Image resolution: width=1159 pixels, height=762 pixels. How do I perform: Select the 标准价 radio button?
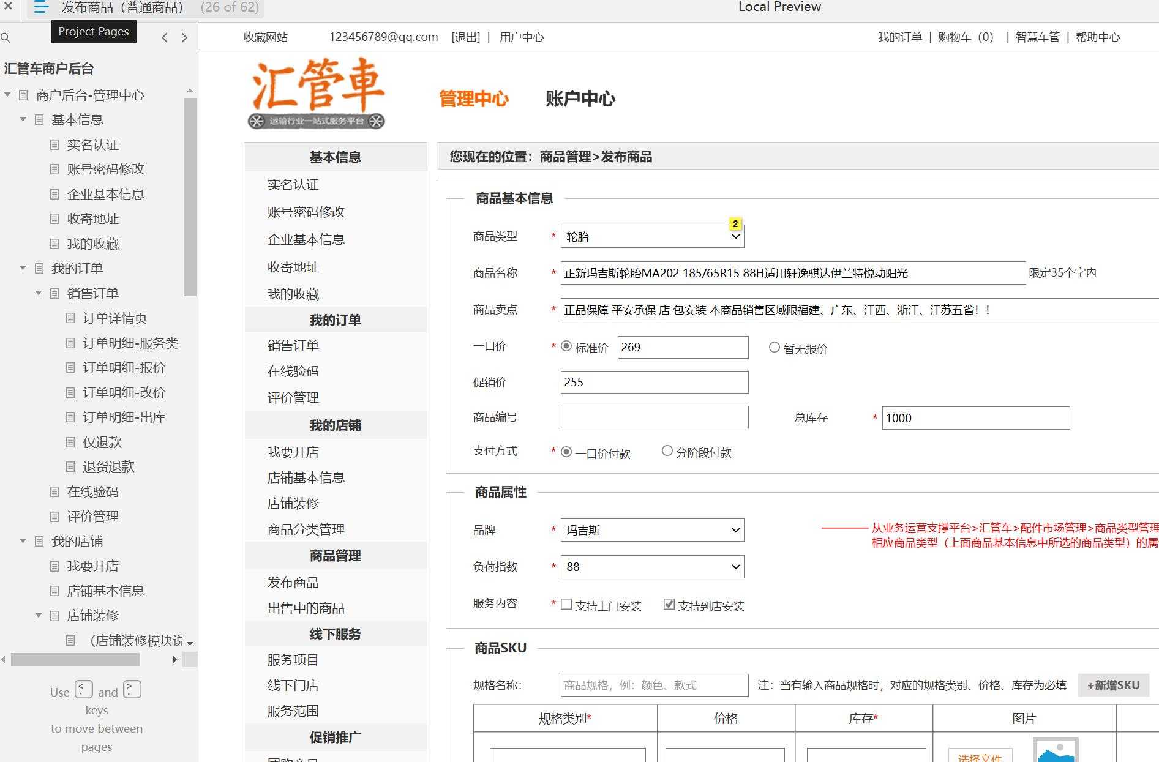coord(566,346)
